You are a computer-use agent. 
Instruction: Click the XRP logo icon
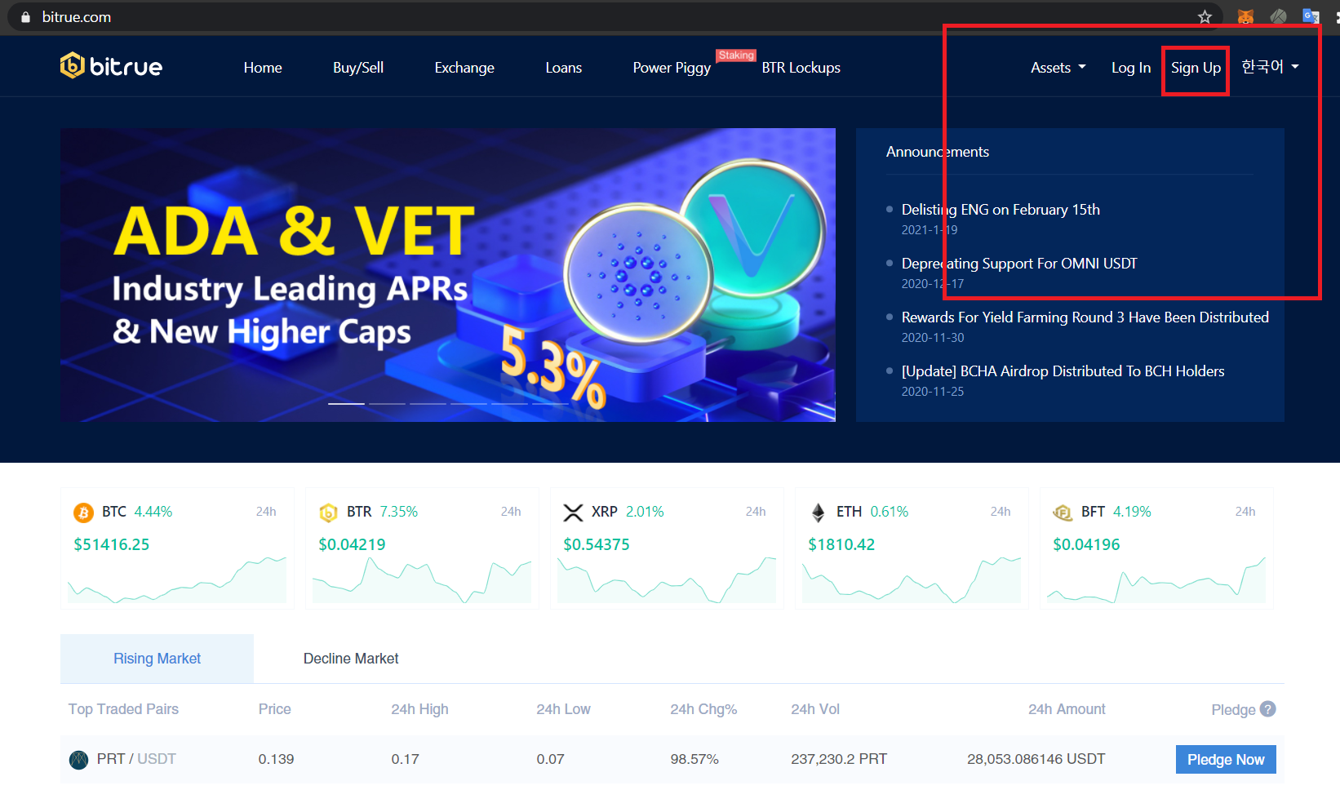coord(573,513)
